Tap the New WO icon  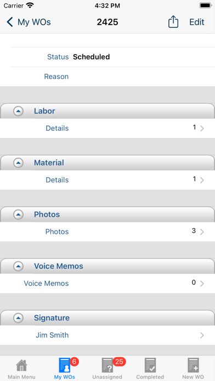point(193,366)
